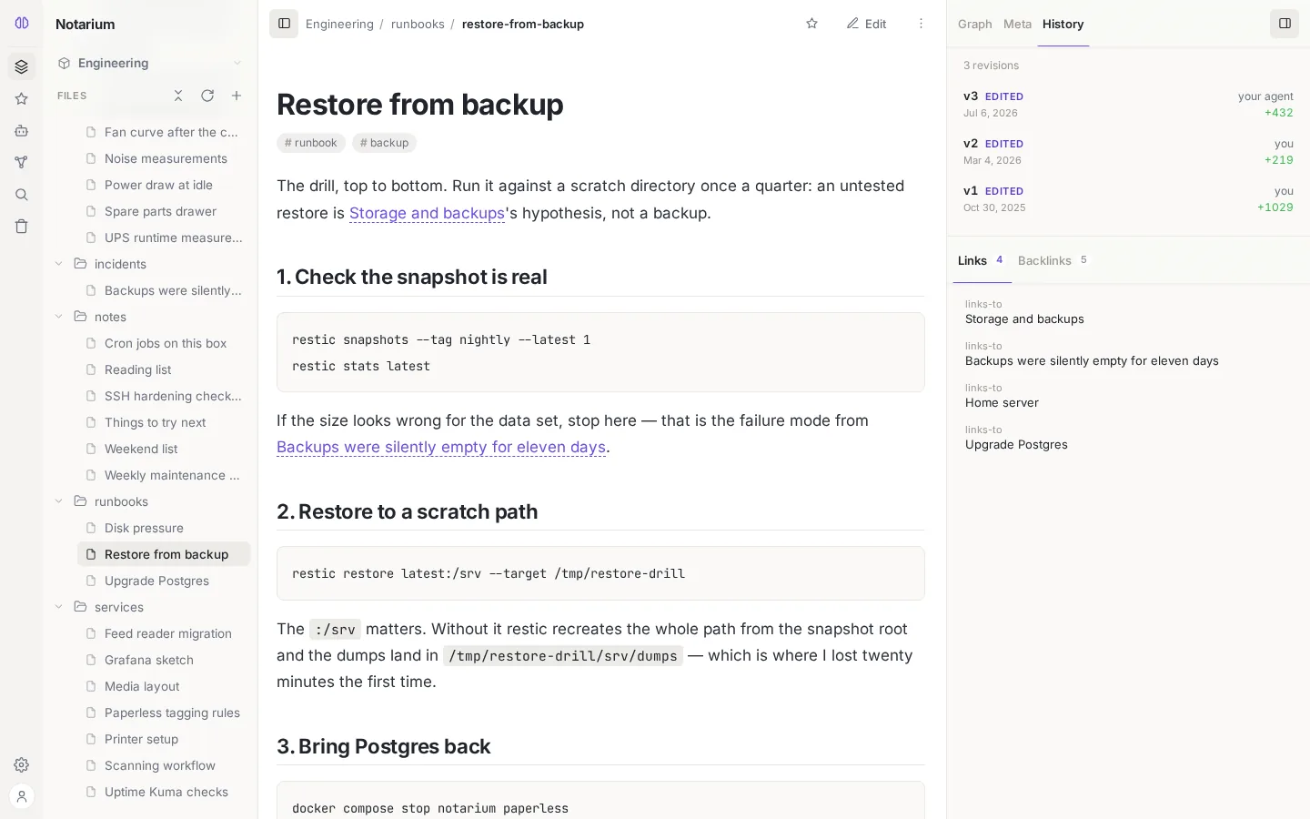Open graph view icon in left rail
The height and width of the screenshot is (819, 1310).
22,163
